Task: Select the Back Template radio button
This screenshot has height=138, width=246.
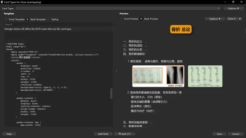Action: [28, 19]
